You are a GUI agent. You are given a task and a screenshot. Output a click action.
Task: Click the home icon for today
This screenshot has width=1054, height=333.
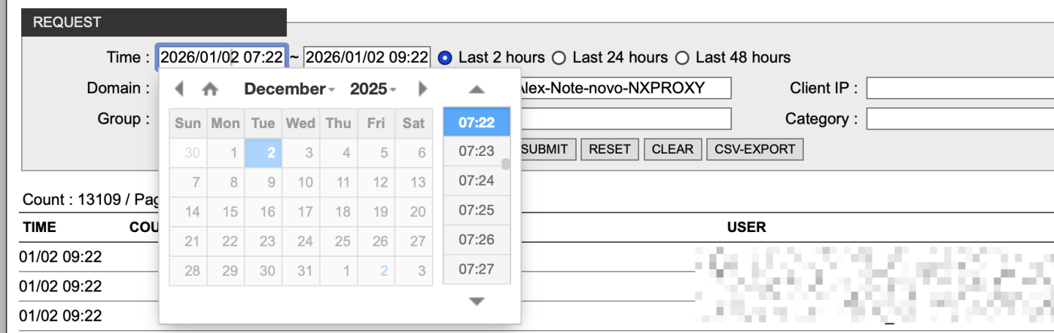210,89
